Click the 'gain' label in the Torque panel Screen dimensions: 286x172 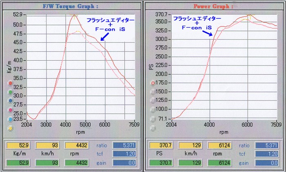101,163
